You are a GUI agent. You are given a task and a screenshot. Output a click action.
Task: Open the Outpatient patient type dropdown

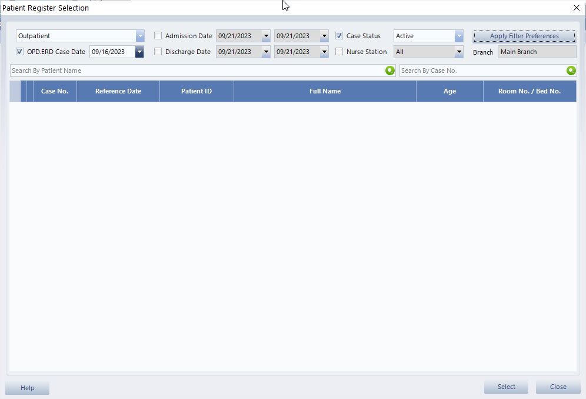[x=139, y=36]
